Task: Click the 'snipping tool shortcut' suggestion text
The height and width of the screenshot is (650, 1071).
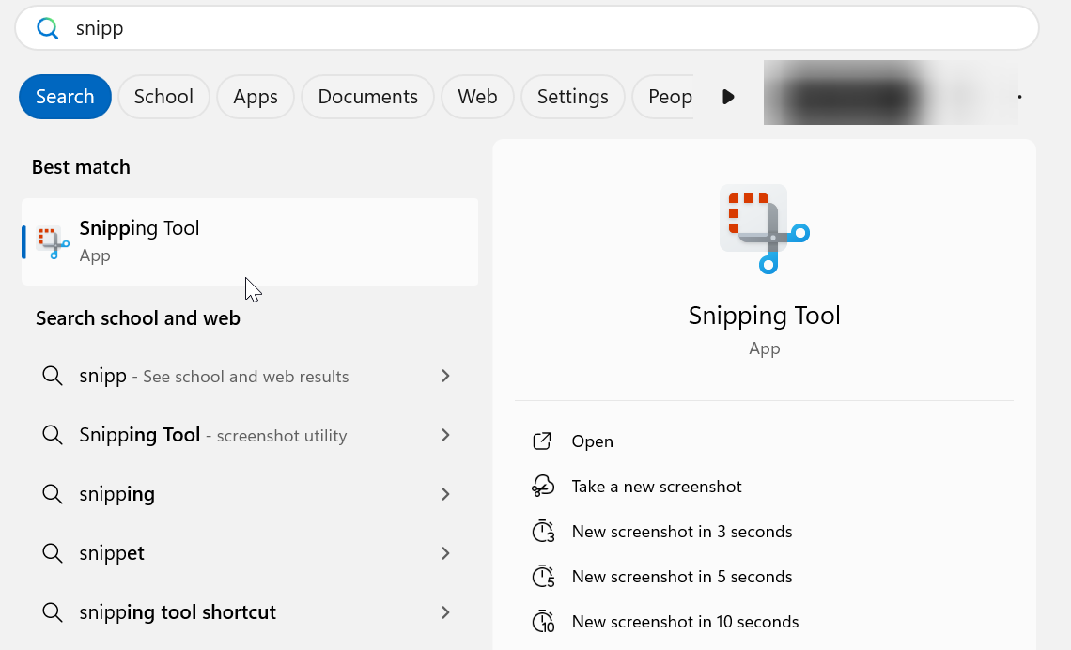Action: tap(178, 612)
